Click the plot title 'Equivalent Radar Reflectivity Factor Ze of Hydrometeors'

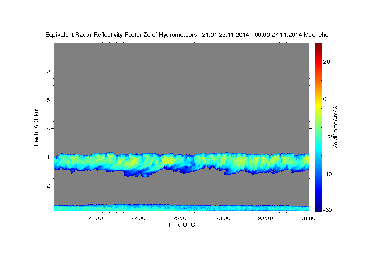(x=121, y=35)
